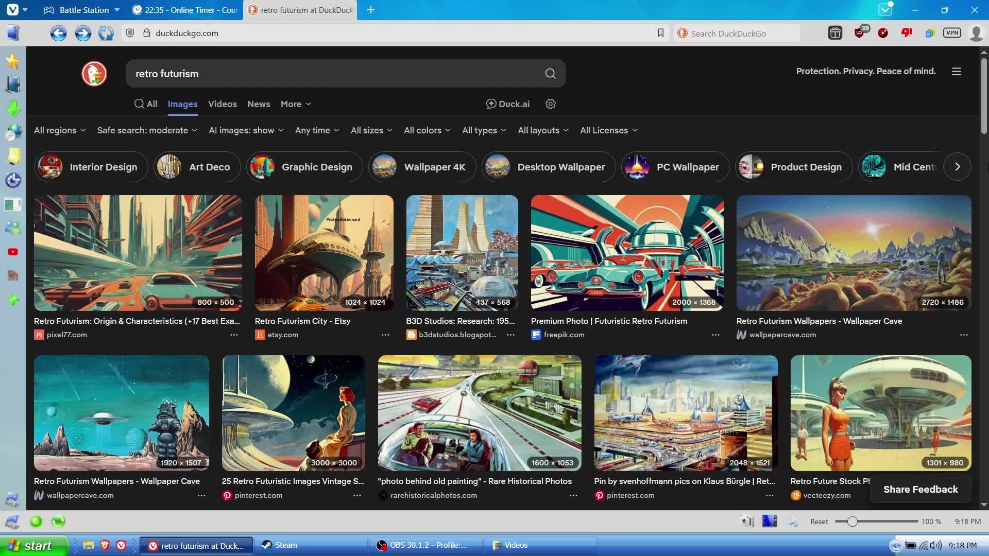Open the Etsy Retro Futurism City thumbnail
Screen dimensions: 989x556
pyautogui.click(x=324, y=252)
